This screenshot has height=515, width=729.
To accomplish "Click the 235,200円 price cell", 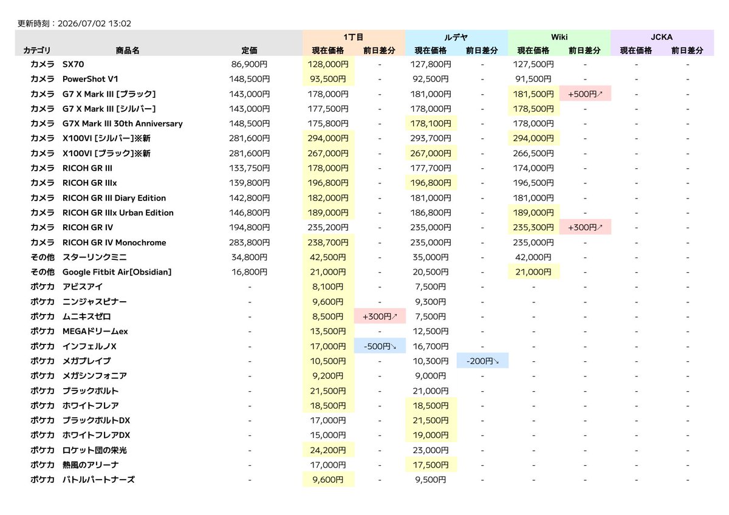I will 328,228.
